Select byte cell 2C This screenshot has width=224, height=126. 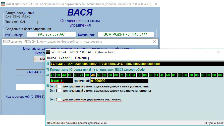tap(122, 75)
